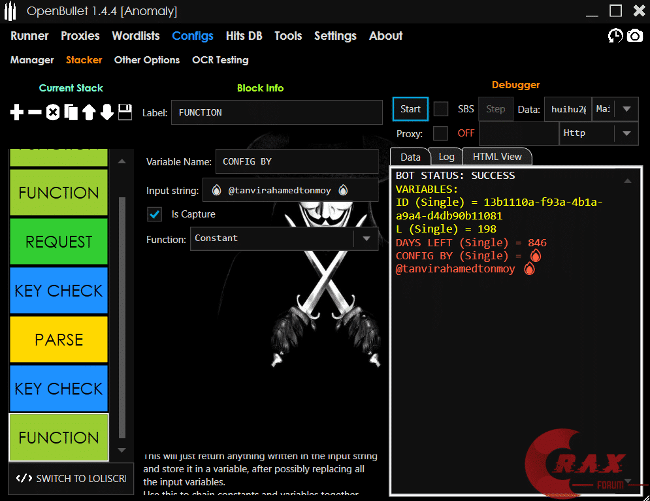This screenshot has width=650, height=501.
Task: Select the PARSE block in stack
Action: [x=58, y=340]
